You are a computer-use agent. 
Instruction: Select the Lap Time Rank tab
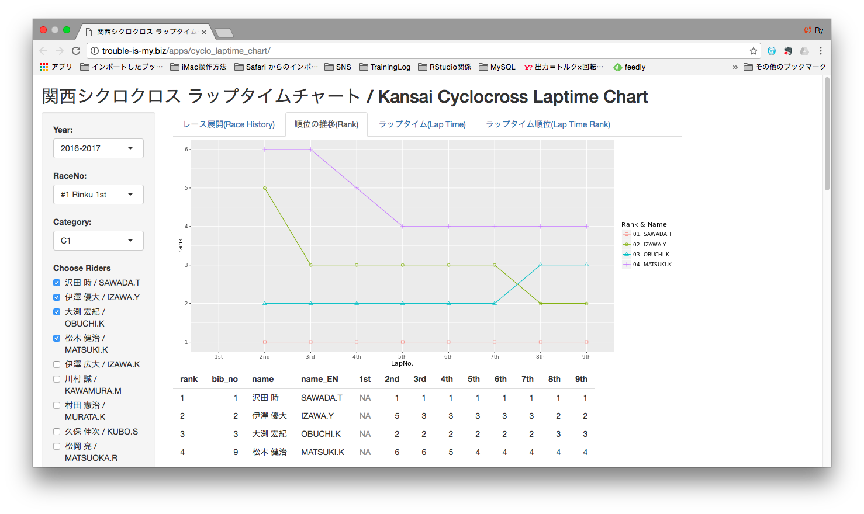click(548, 124)
